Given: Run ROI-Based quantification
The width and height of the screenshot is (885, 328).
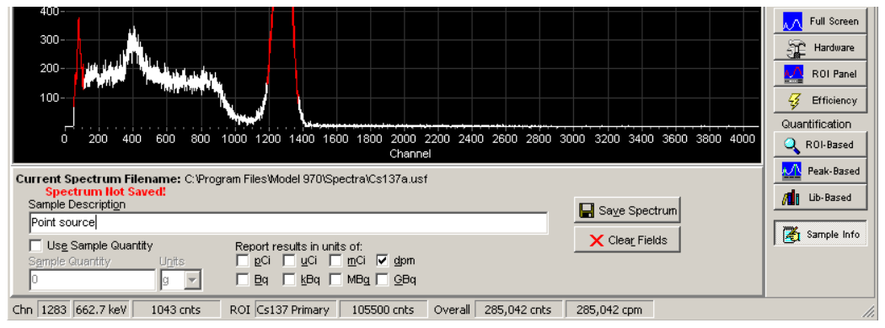Looking at the screenshot, I should click(x=819, y=145).
